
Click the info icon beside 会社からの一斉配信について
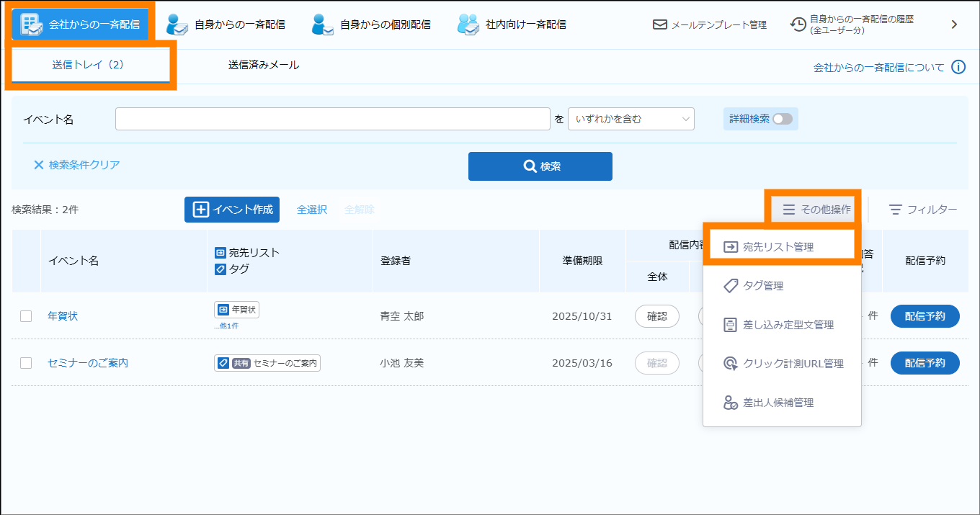[958, 67]
